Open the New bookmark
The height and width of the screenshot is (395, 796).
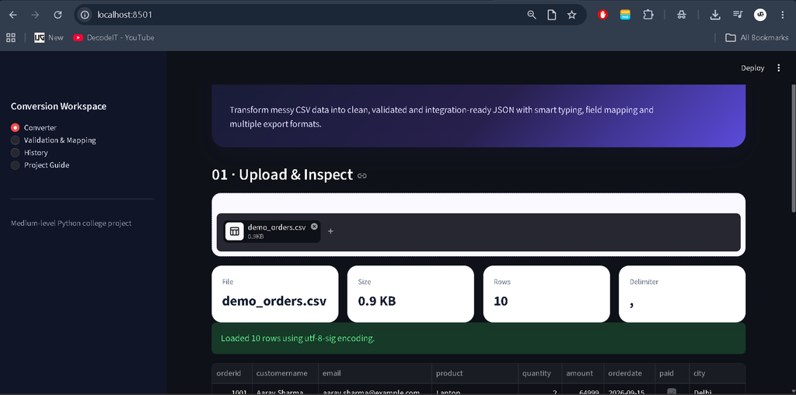49,37
